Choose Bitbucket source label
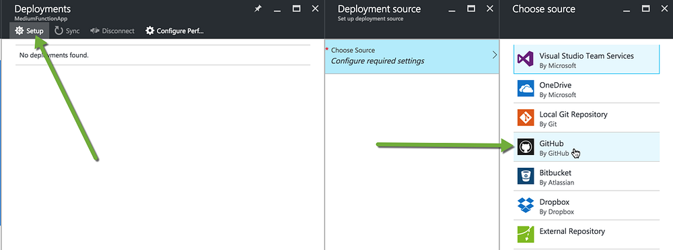The width and height of the screenshot is (673, 250). 555,173
